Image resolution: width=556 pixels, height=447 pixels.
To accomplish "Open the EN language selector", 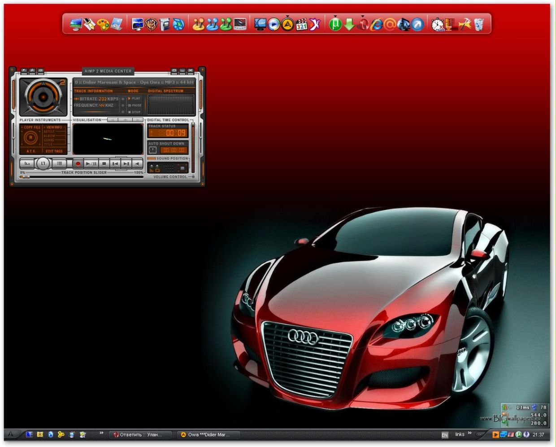I will tap(445, 434).
